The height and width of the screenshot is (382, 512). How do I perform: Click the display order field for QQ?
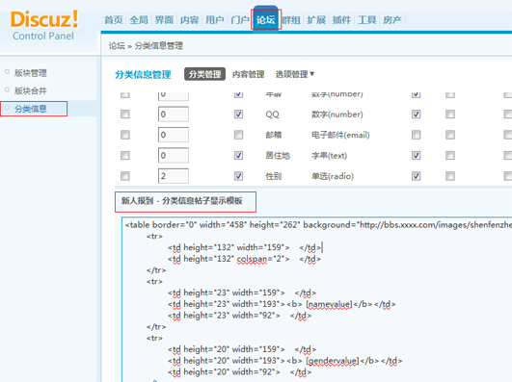click(x=174, y=115)
